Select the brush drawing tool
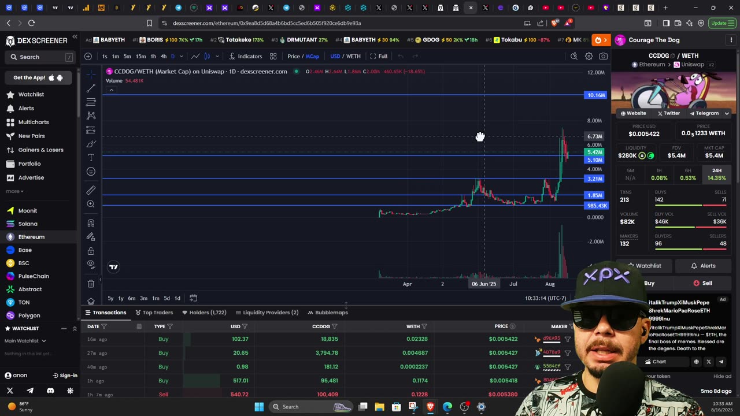The image size is (740, 416). coord(91,144)
